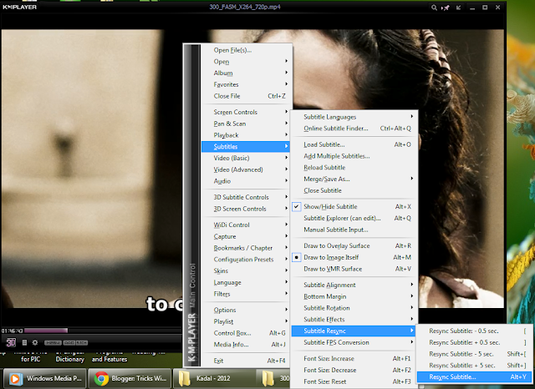Select Draw to Image Itself radio option
535x389 pixels.
click(x=354, y=257)
